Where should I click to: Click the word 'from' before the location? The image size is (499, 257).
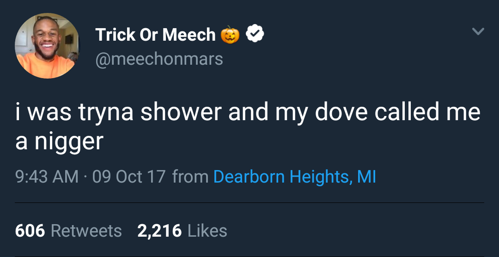coord(190,177)
